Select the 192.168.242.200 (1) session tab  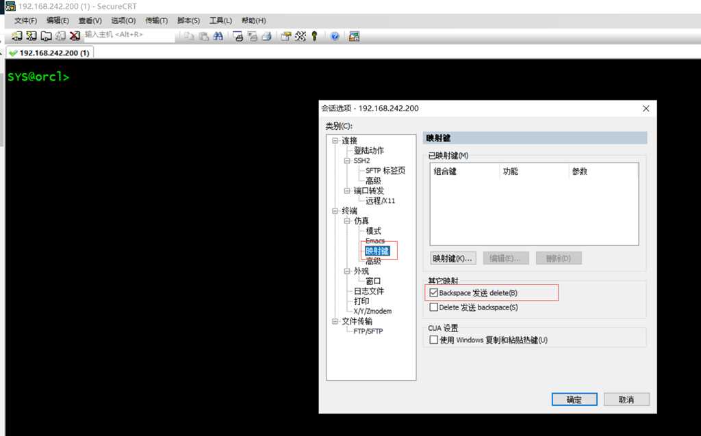click(49, 53)
